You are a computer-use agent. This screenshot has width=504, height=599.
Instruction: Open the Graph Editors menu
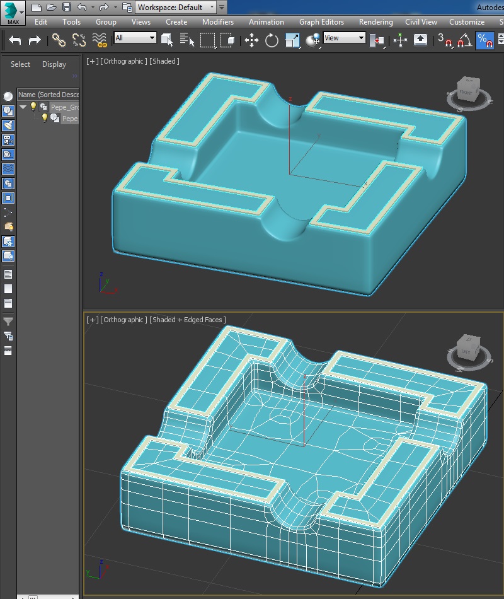point(321,21)
